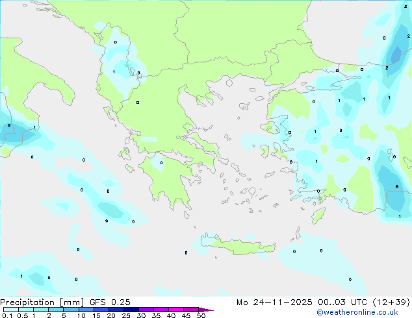
Task: Click the legend label "10"
Action: pyautogui.click(x=81, y=315)
